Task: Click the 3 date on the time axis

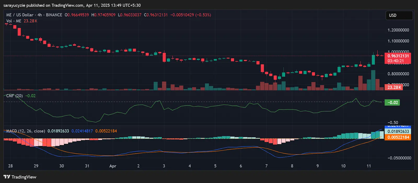Action: (164, 166)
